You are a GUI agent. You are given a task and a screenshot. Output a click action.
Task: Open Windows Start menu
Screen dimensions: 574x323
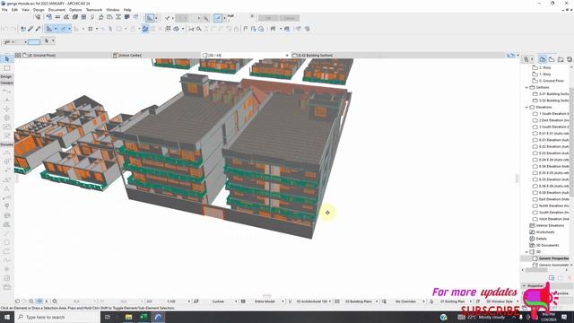tap(7, 317)
